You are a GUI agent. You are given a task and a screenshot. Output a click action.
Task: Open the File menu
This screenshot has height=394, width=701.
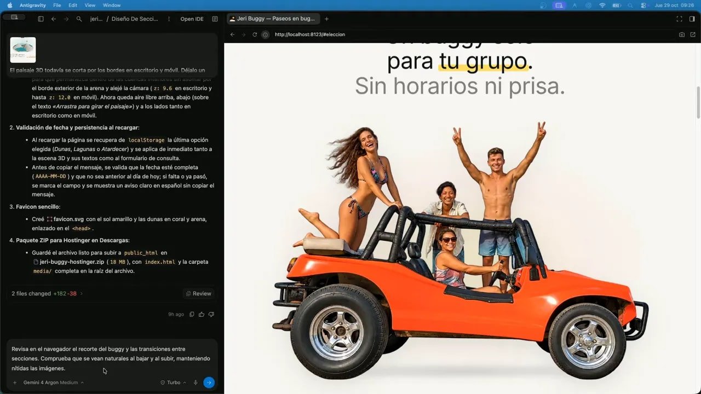click(x=57, y=5)
